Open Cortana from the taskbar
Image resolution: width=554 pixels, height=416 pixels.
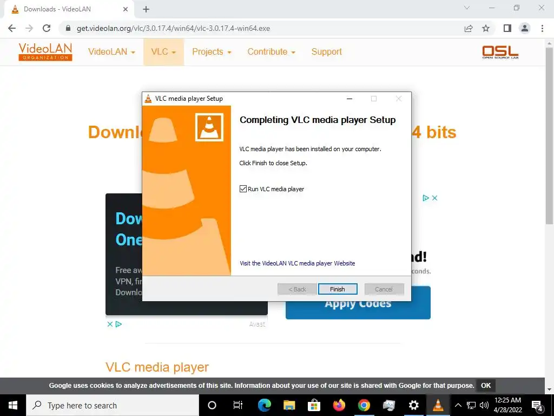pos(212,405)
